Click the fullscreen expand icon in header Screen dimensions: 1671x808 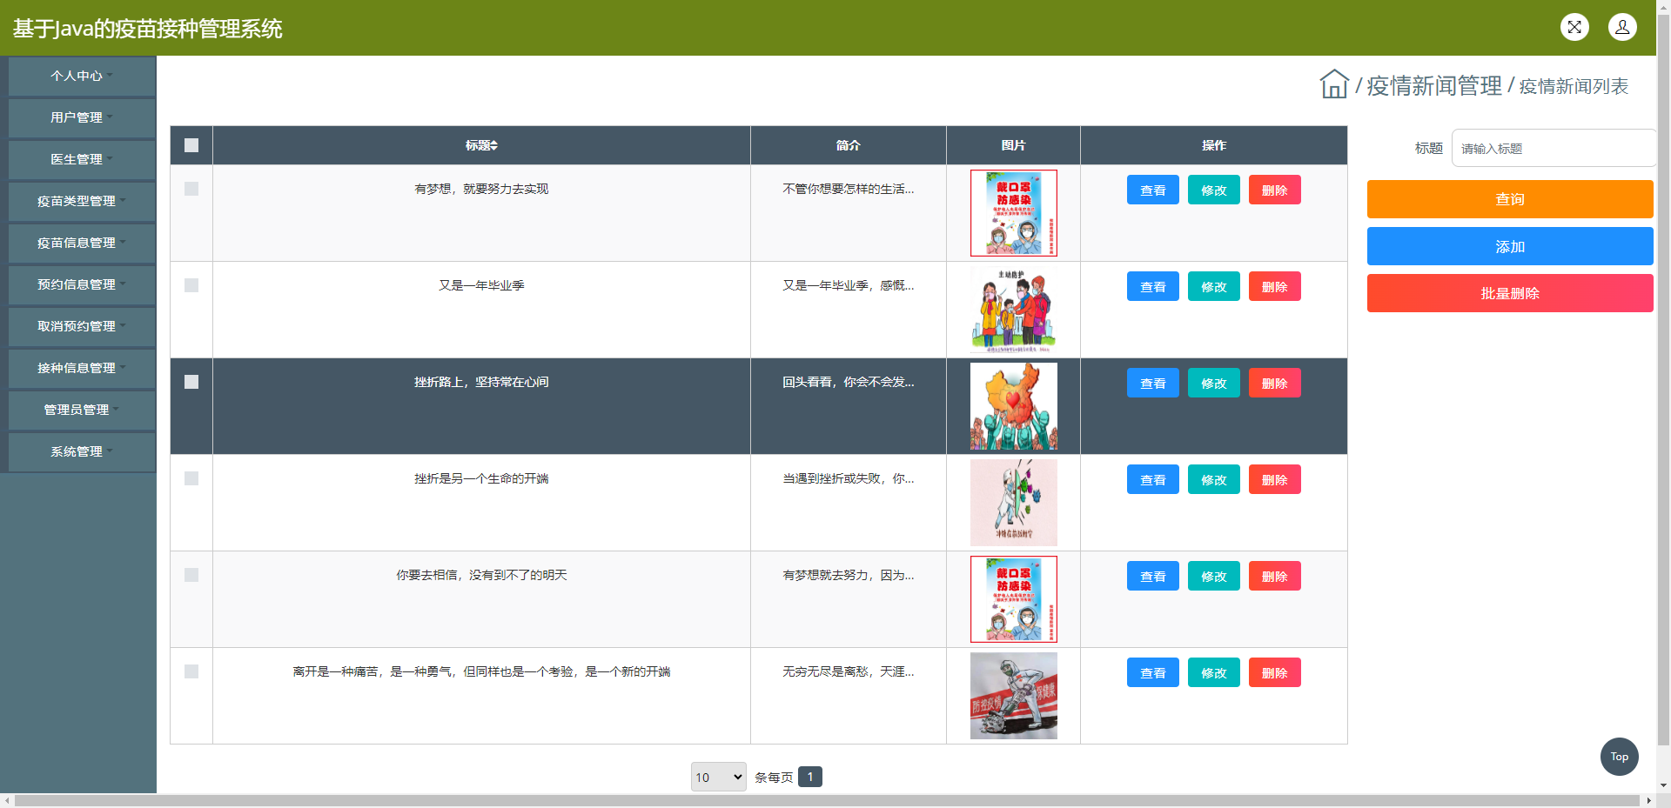1574,27
